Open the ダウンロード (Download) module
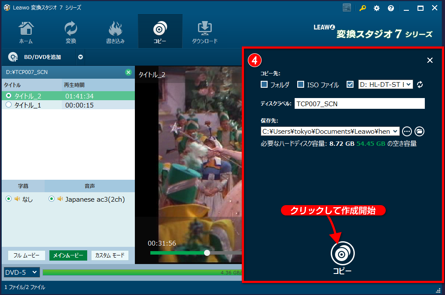The image size is (445, 295). pos(204,30)
